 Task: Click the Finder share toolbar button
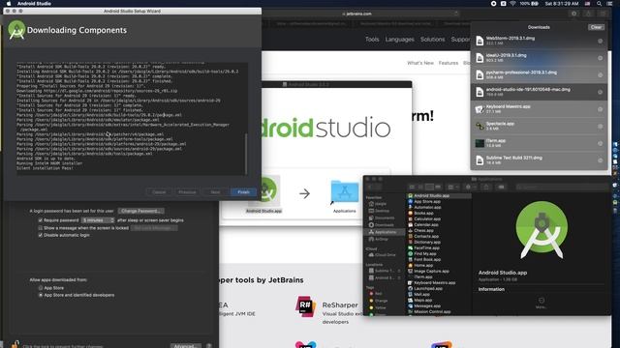tap(486, 187)
